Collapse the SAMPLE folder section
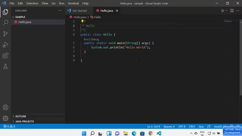The image size is (242, 136). tap(38, 17)
